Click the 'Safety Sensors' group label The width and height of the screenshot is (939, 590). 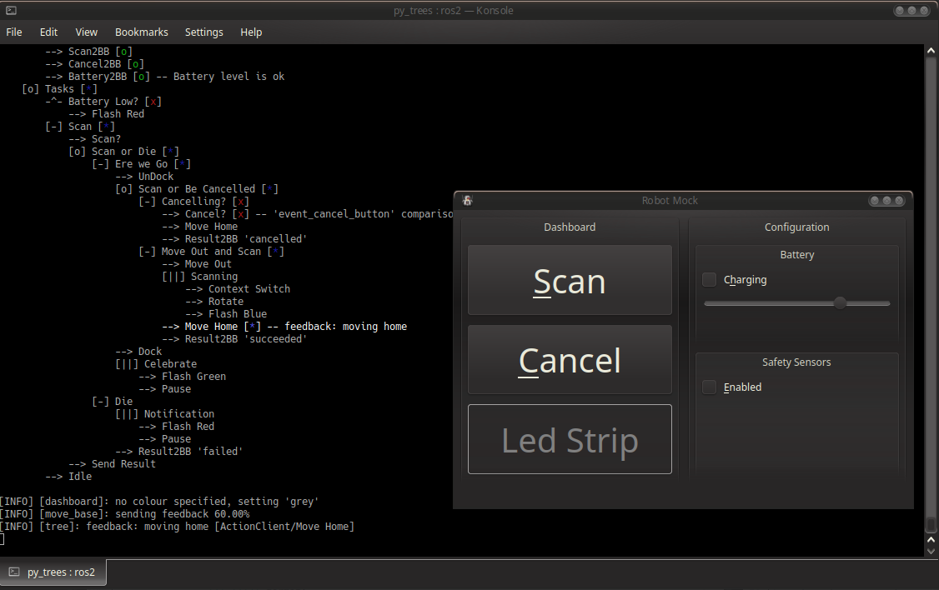click(796, 362)
